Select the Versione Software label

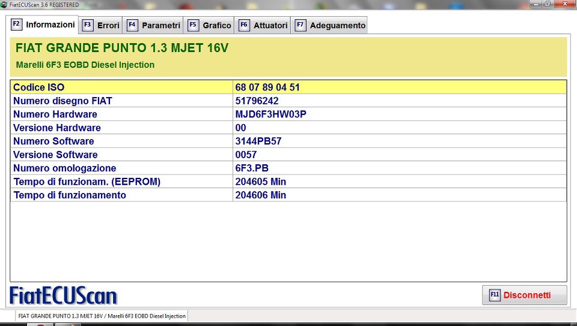55,155
